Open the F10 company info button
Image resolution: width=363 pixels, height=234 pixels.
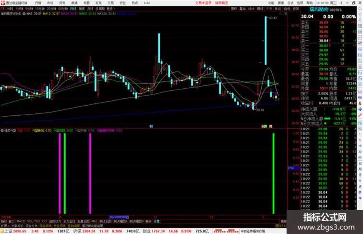click(x=269, y=8)
